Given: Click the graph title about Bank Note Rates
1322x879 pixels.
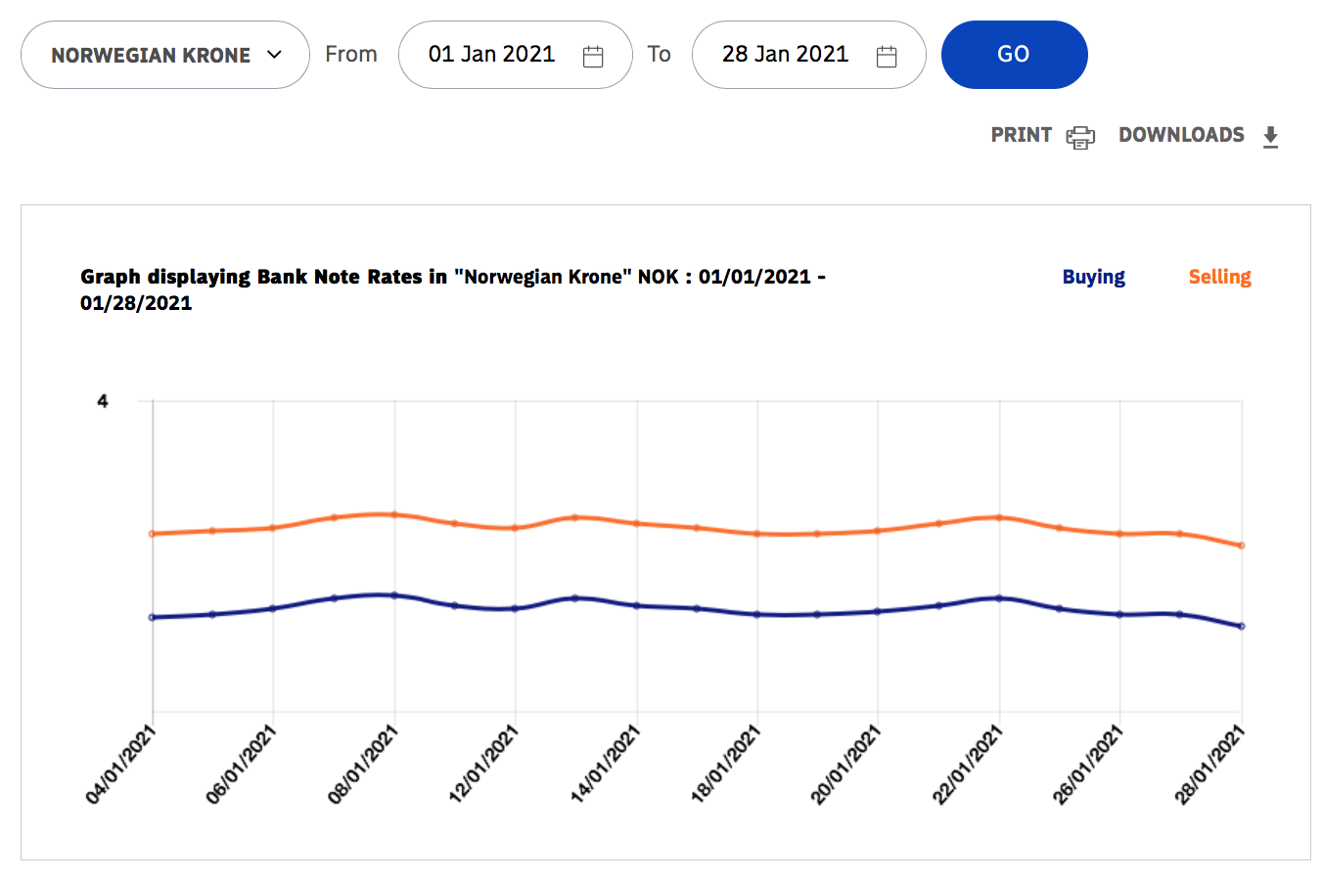Looking at the screenshot, I should (x=452, y=289).
